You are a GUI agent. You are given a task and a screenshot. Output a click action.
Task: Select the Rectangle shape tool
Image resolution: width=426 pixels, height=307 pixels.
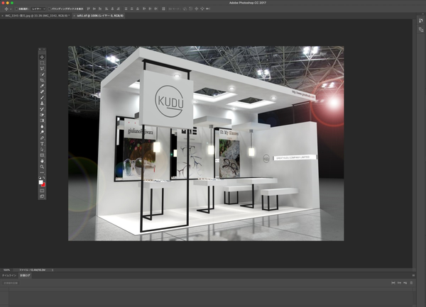pos(42,155)
